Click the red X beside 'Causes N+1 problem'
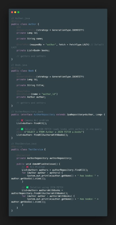The width and height of the screenshot is (116, 225). [22, 120]
